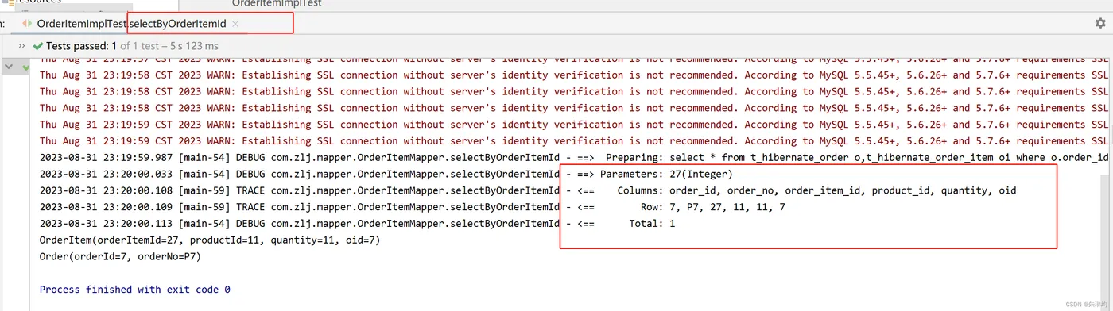This screenshot has width=1113, height=311.
Task: Click the 'OrderItem(orderItemId=27, productId=11' output line
Action: (210, 240)
